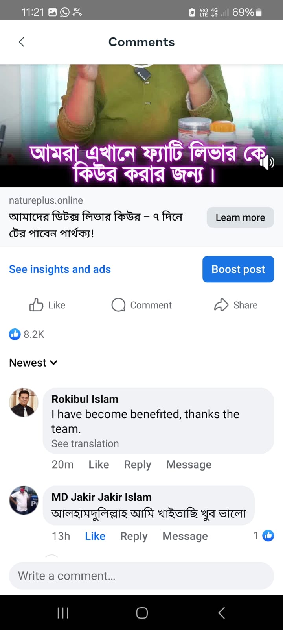Viewport: 283px width, 630px height.
Task: Tap the Comment speech bubble icon
Action: point(118,305)
